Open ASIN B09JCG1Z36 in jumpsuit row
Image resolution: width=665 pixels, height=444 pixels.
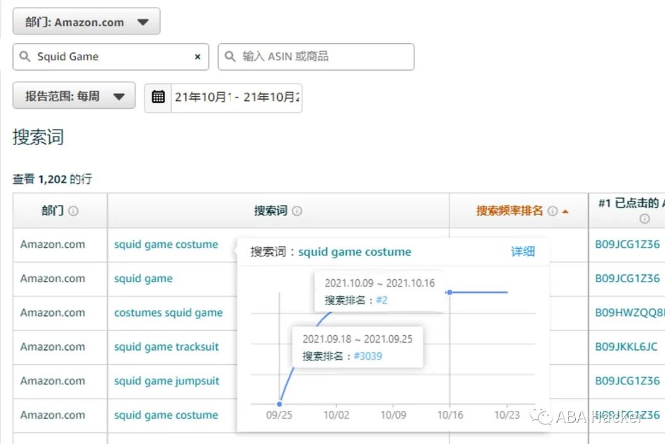pos(627,381)
